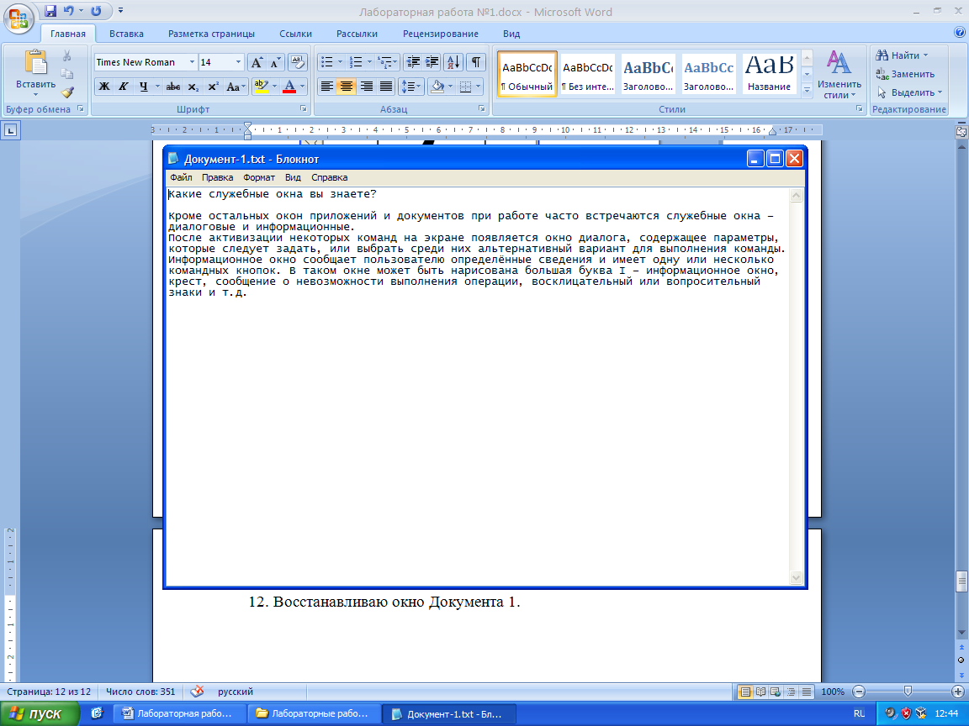Toggle center alignment
Viewport: 969px width, 726px height.
coord(347,87)
